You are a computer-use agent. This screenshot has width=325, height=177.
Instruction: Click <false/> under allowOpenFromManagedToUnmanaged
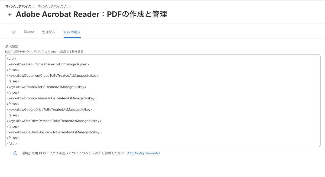[x=13, y=70]
